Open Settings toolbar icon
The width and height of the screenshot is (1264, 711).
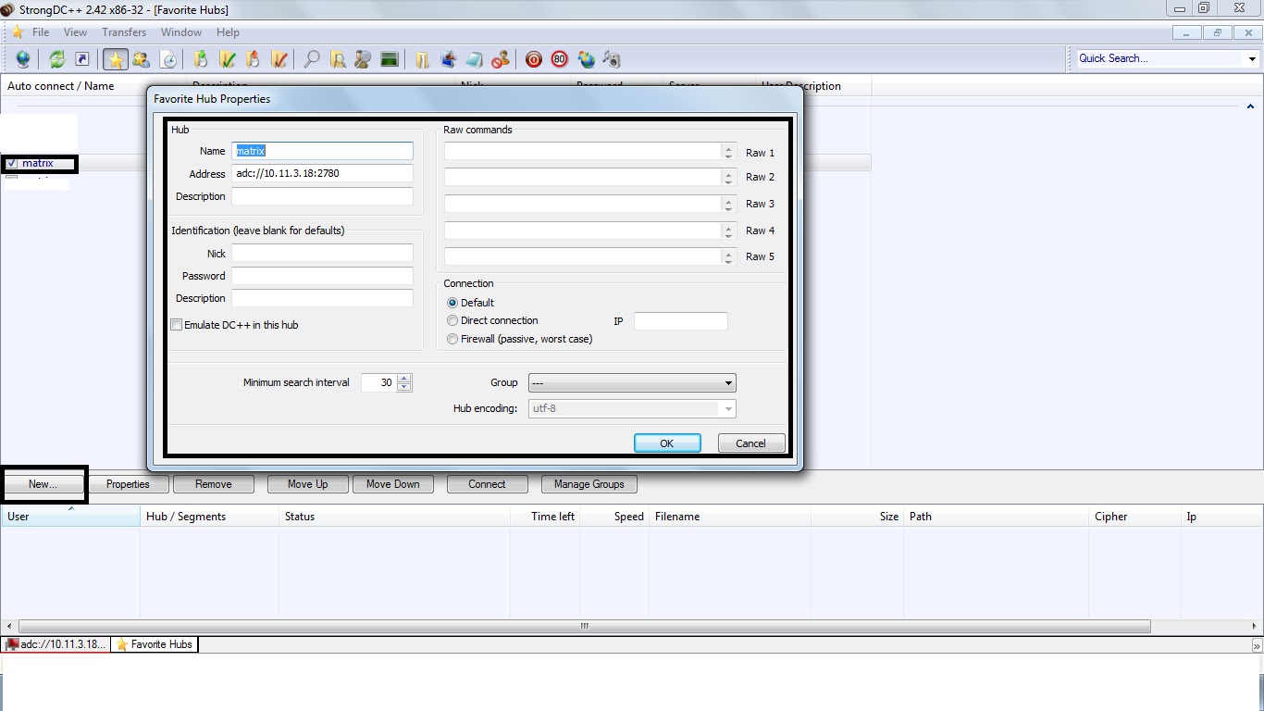(x=449, y=59)
